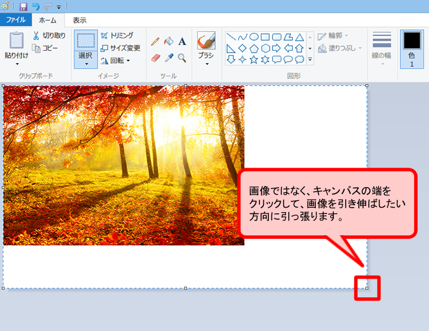Viewport: 429px width, 331px height.
Task: Select the cloud callout shape
Action: click(x=300, y=59)
